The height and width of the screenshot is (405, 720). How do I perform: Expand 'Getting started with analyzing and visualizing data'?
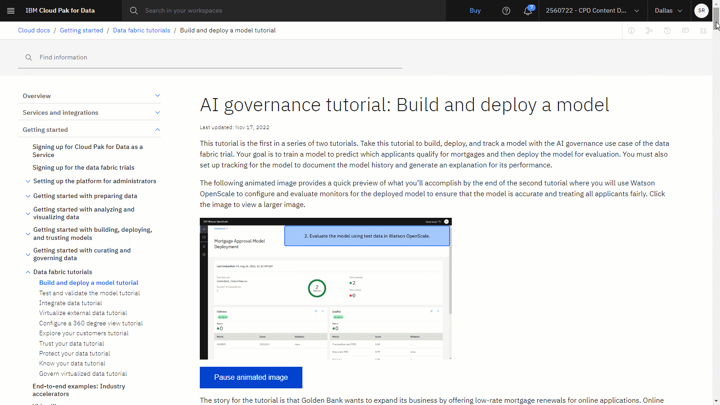28,213
